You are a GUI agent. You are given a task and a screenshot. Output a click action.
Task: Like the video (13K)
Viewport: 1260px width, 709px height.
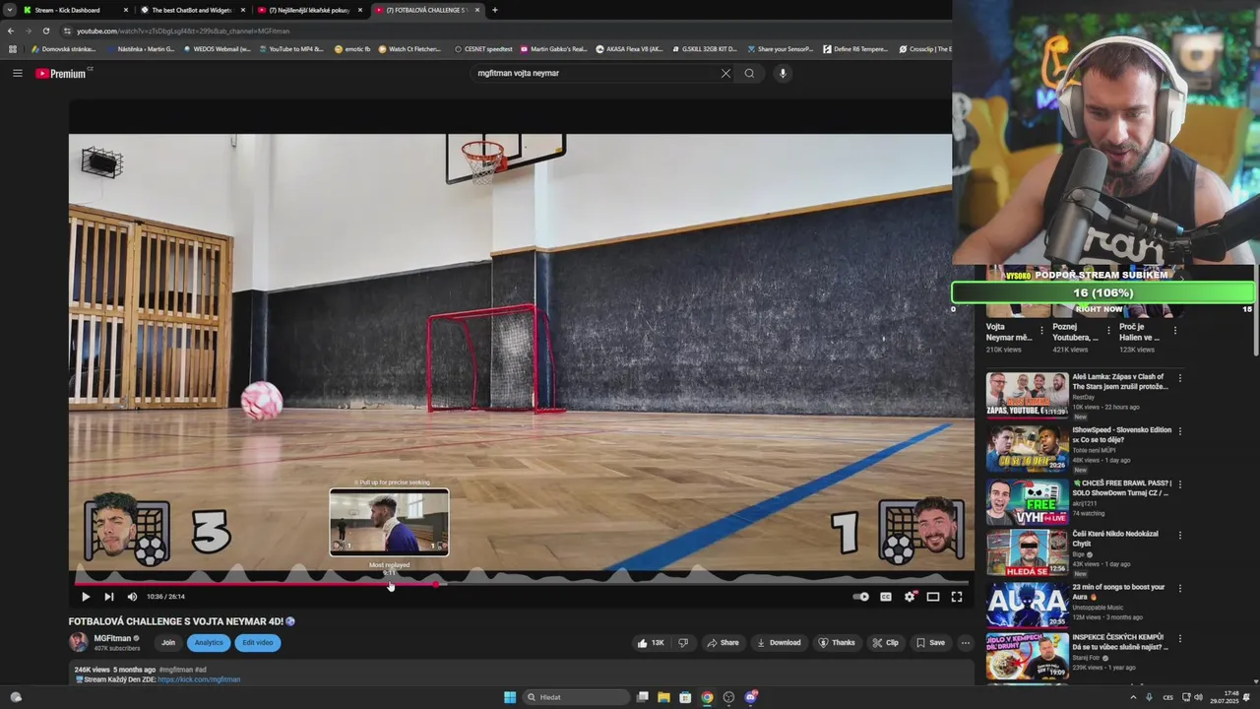coord(651,643)
